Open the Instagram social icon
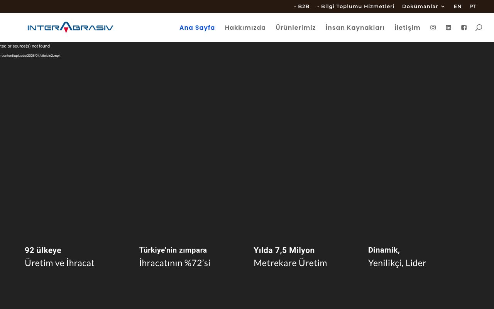 click(x=433, y=27)
